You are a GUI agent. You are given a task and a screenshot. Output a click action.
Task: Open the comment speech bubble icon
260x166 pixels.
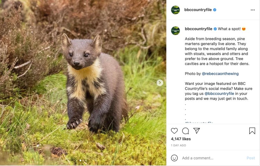coord(185,131)
